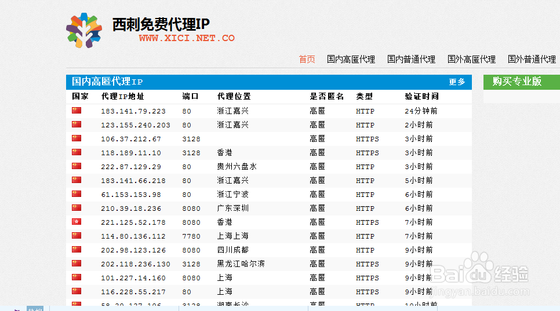Click the site title 西刺免费代理IP
The height and width of the screenshot is (311, 560).
click(161, 24)
